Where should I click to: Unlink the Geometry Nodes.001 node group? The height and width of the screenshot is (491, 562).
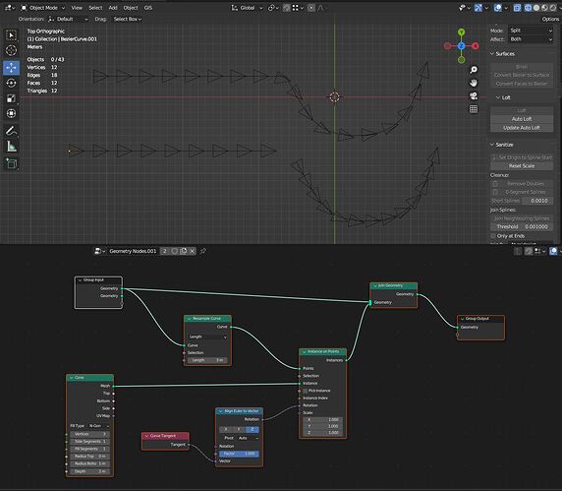point(193,251)
